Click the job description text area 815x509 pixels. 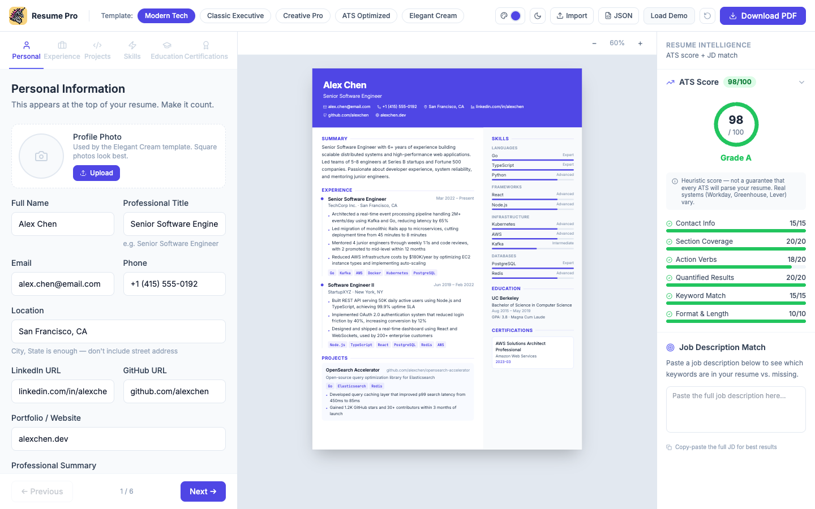(736, 409)
